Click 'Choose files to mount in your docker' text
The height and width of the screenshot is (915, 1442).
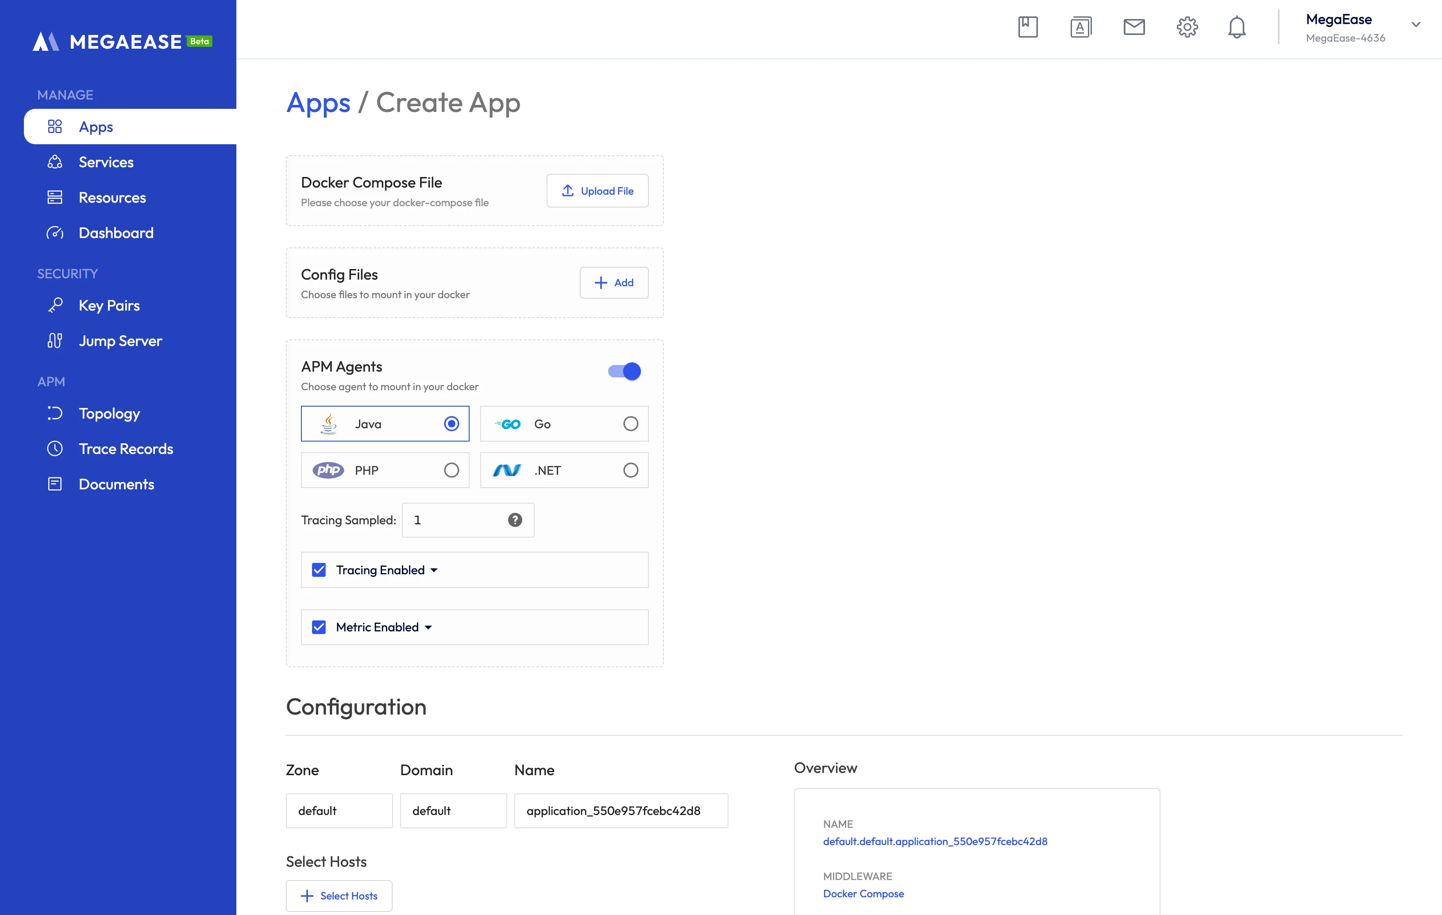click(385, 295)
